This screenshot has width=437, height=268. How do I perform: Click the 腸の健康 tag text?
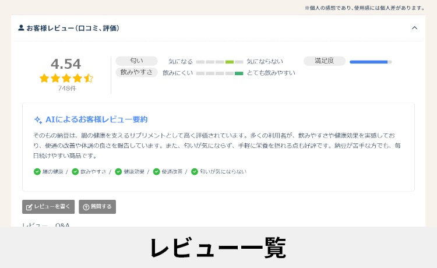52,172
